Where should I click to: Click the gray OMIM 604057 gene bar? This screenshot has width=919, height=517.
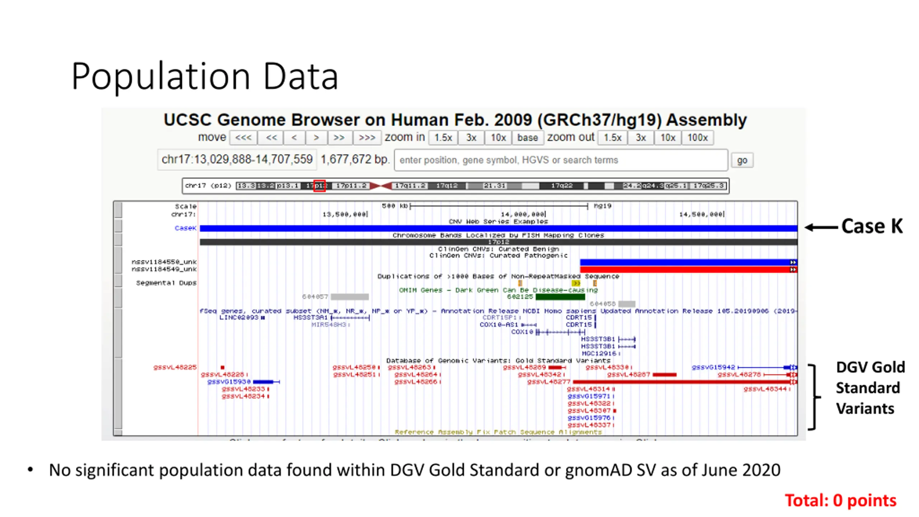[x=350, y=297]
